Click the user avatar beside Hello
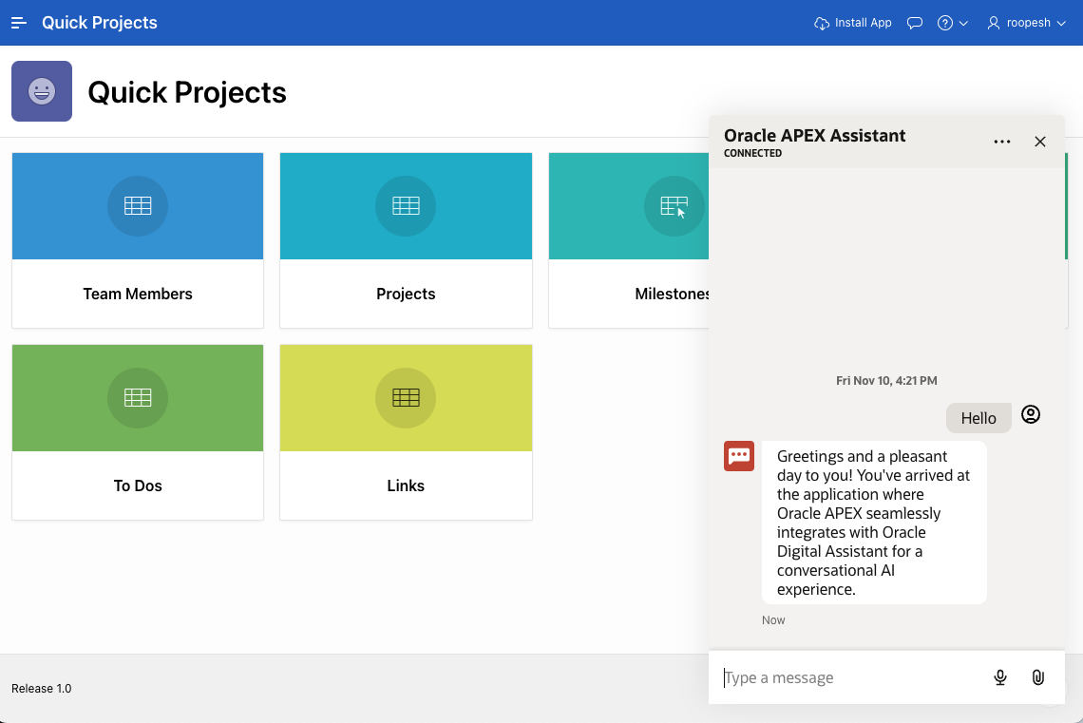Image resolution: width=1083 pixels, height=723 pixels. 1031,414
